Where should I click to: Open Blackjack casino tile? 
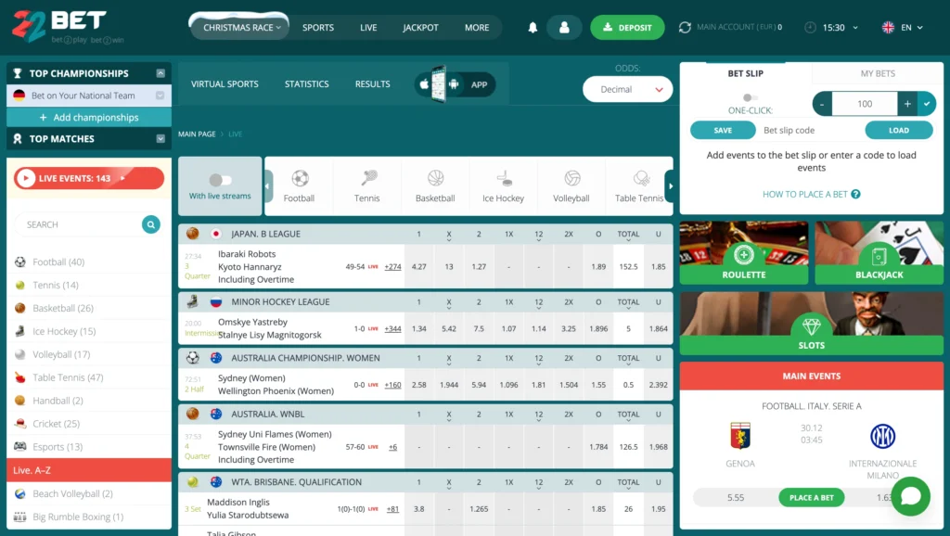coord(879,252)
